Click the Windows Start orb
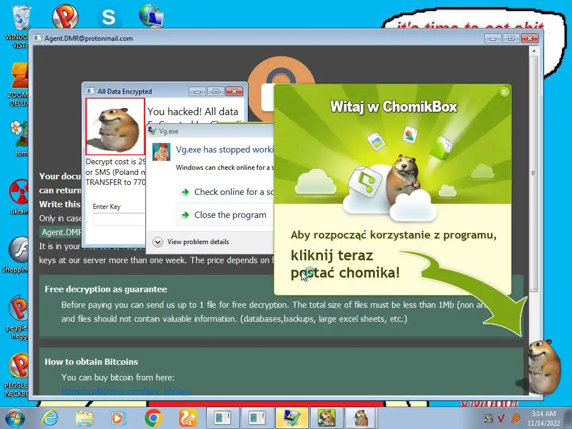 point(15,418)
